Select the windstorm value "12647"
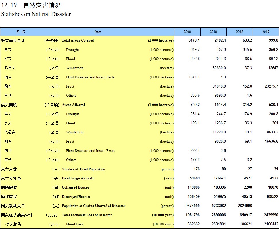Screen dimensions: 279x238 click(x=273, y=68)
